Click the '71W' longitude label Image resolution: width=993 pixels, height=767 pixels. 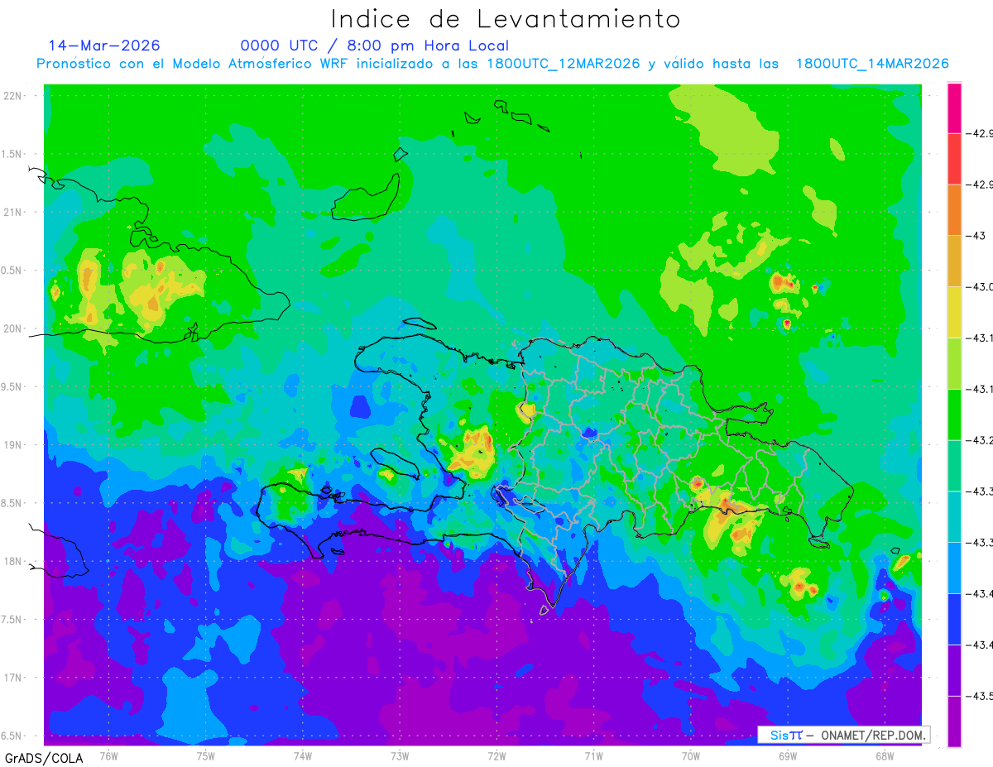(x=593, y=756)
